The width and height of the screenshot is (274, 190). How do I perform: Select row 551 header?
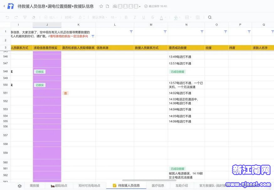(5, 93)
